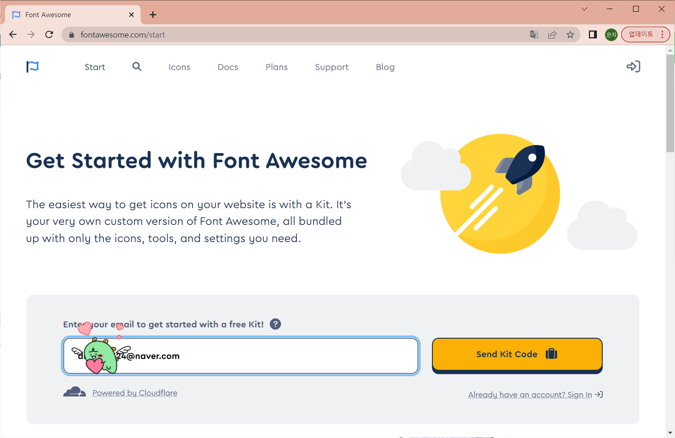This screenshot has height=438, width=675.
Task: Click the address bar URL fontawesome.com/start
Action: coord(122,35)
